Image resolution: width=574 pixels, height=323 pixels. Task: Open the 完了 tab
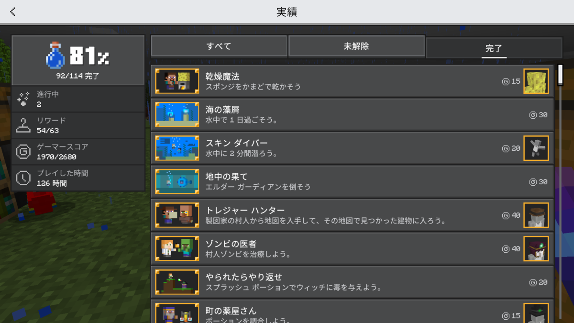(494, 48)
